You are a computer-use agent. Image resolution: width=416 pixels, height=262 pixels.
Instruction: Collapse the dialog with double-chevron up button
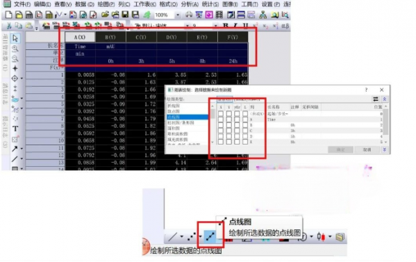385,99
